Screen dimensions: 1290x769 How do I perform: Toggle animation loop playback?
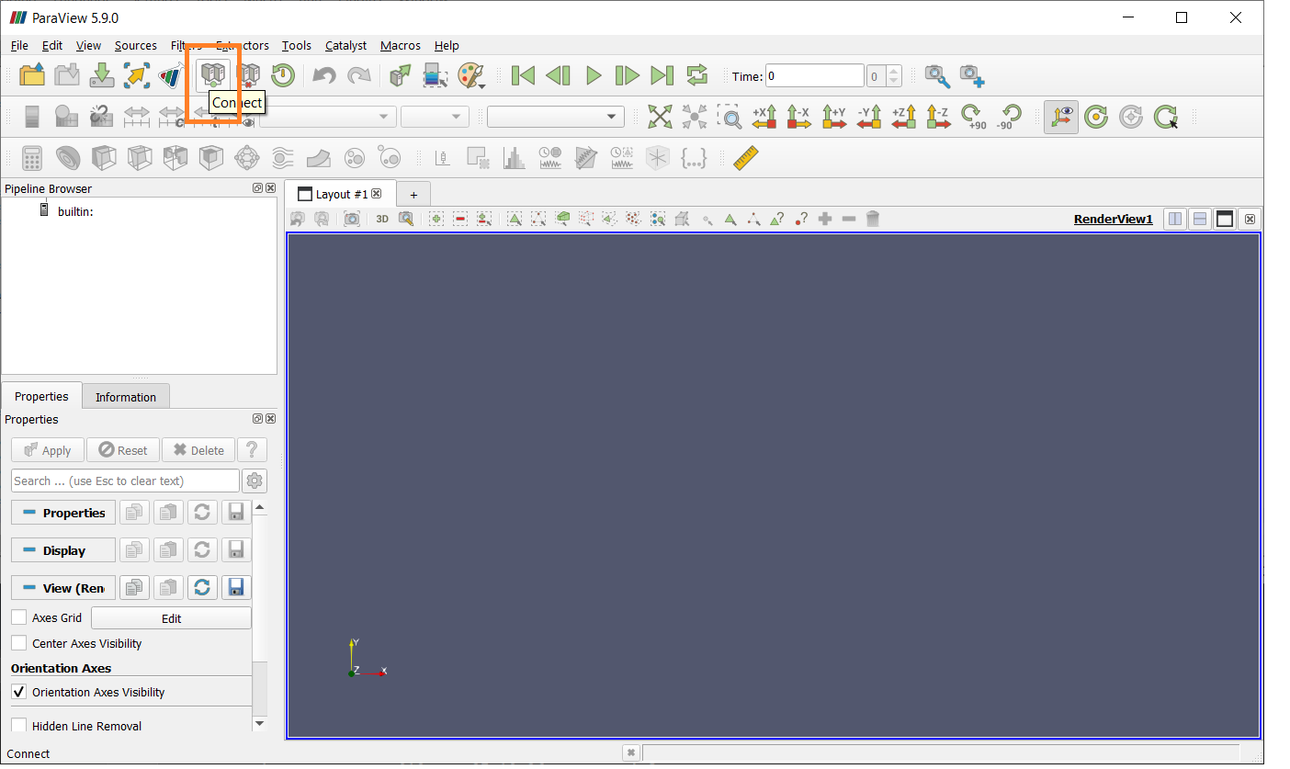(696, 75)
